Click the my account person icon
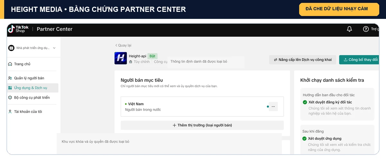 pos(10,112)
